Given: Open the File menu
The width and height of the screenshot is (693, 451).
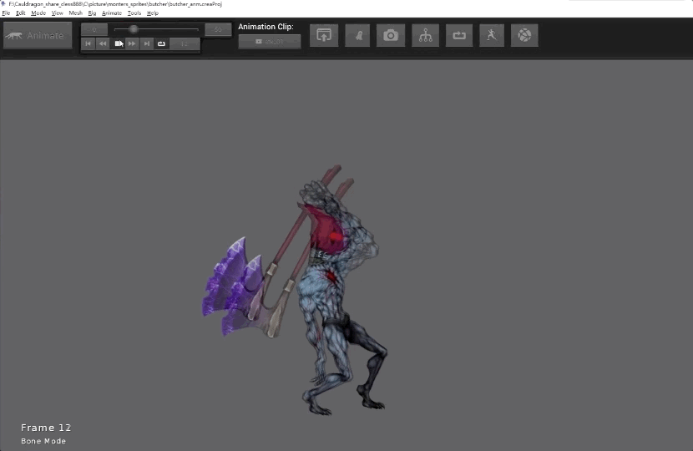Looking at the screenshot, I should tap(6, 13).
